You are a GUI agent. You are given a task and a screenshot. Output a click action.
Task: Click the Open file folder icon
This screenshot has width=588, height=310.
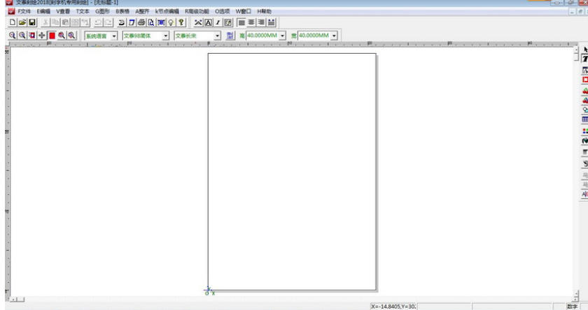coord(22,23)
